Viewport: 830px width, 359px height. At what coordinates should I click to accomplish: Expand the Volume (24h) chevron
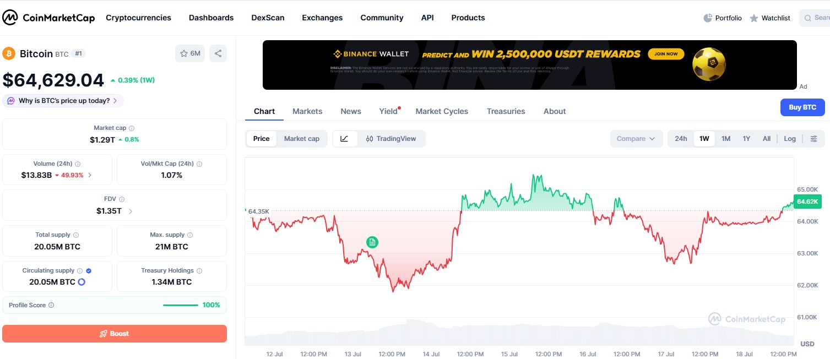(90, 175)
